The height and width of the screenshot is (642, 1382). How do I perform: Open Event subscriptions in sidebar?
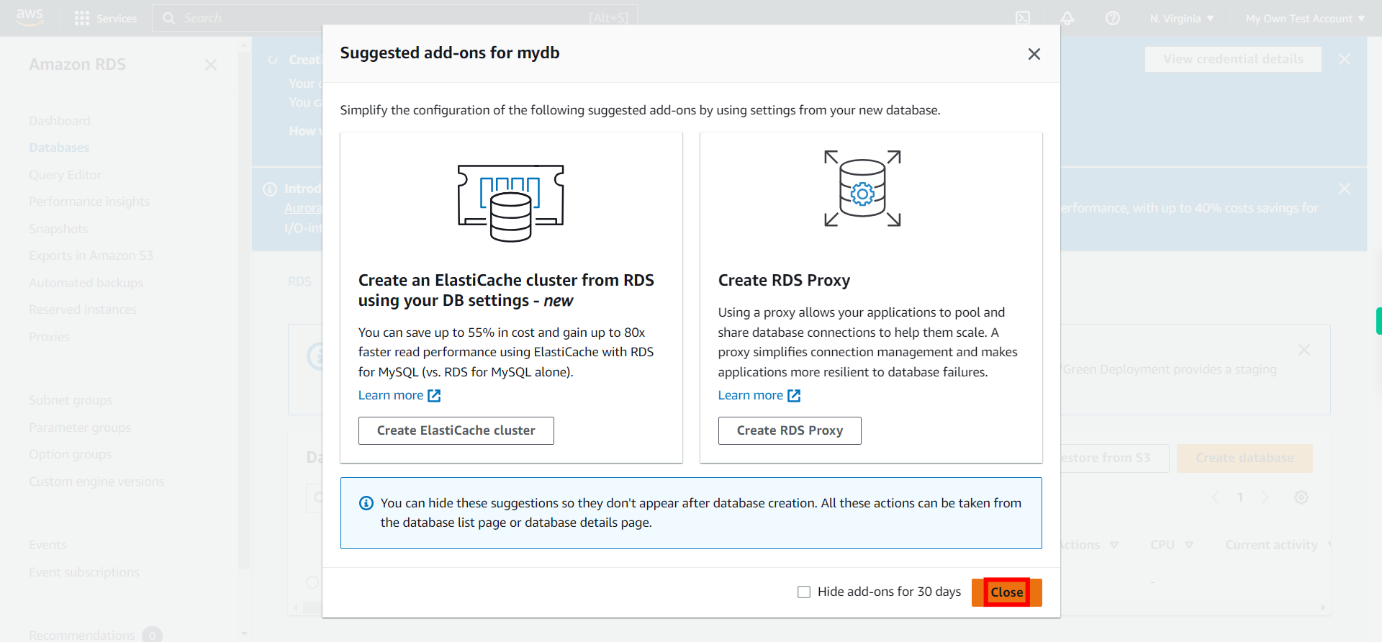point(84,572)
